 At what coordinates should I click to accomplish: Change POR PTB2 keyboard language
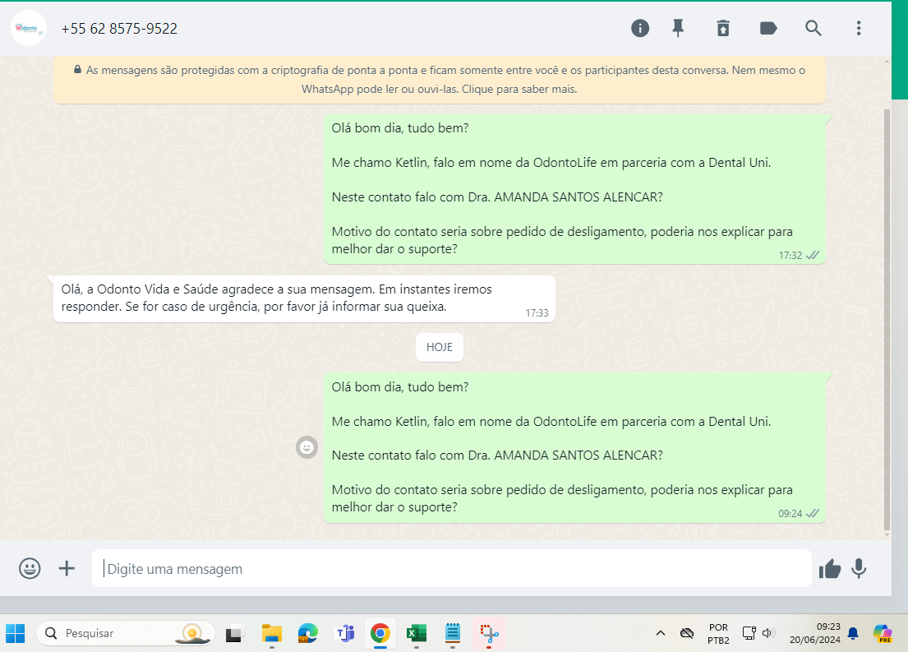[x=719, y=633]
